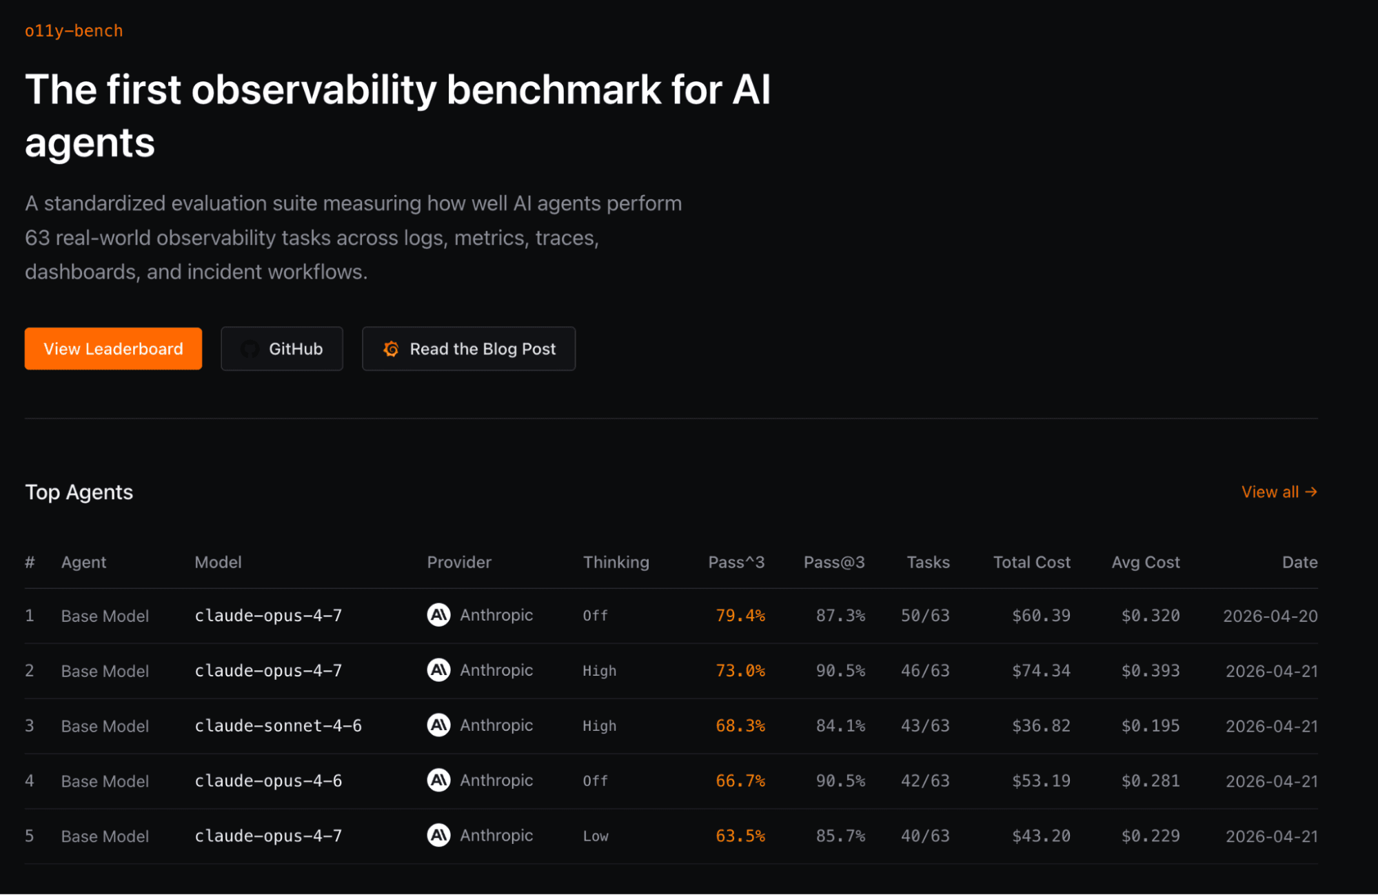The height and width of the screenshot is (895, 1378).
Task: Select the claude-sonnet-4-6 model row
Action: click(x=278, y=725)
